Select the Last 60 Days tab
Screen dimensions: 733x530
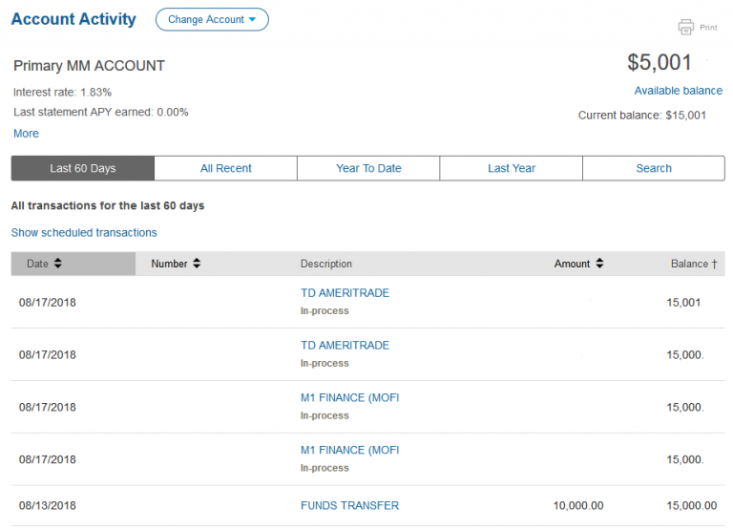(x=82, y=168)
